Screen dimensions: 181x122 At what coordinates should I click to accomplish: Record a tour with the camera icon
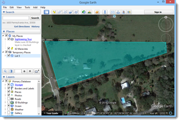point(76,12)
